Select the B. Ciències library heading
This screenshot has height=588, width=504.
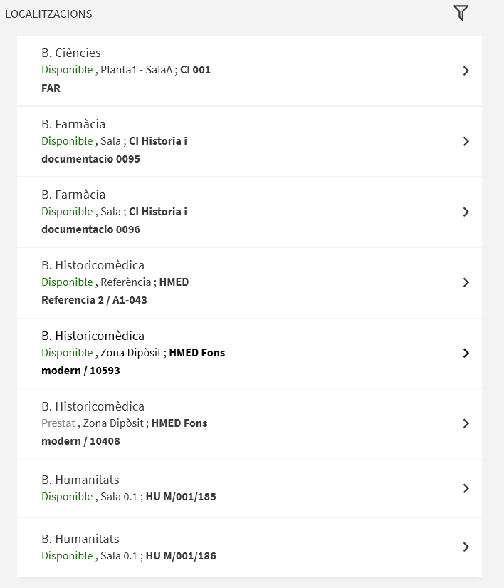pyautogui.click(x=71, y=53)
